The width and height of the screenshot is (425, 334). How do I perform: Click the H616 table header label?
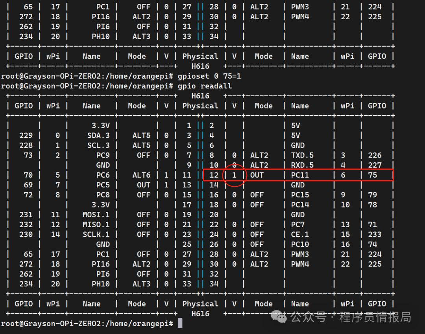click(201, 95)
